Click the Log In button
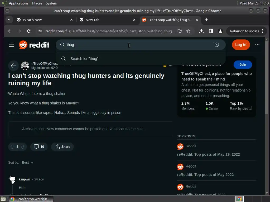Screen dimensions: 270x202 point(241,45)
